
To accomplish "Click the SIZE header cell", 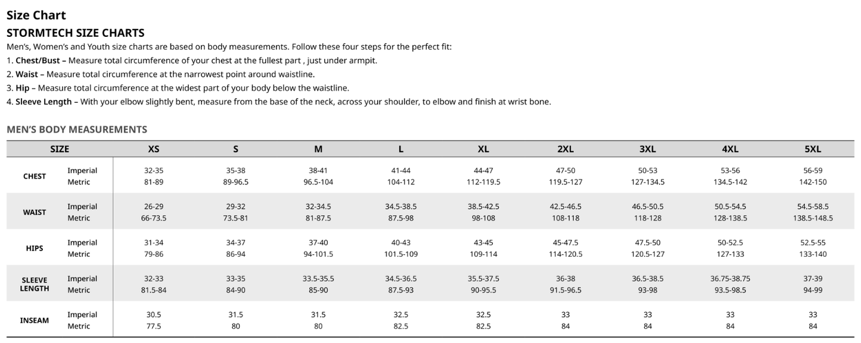I will point(60,149).
